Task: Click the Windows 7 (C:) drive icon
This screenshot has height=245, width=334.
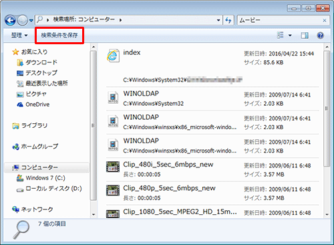Action: tap(20, 178)
